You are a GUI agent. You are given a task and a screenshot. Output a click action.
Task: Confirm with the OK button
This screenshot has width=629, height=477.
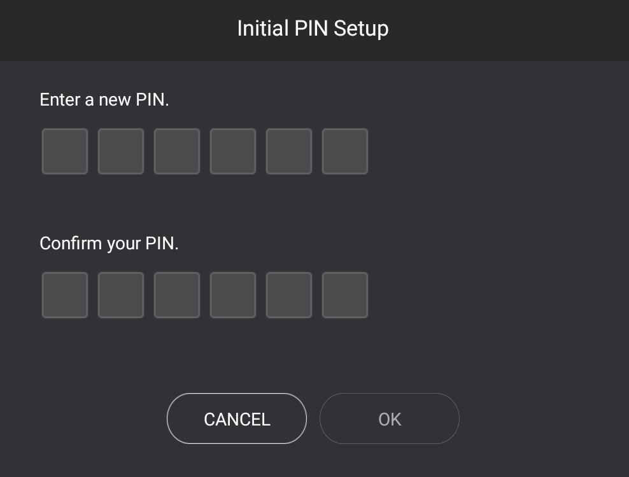(x=389, y=418)
